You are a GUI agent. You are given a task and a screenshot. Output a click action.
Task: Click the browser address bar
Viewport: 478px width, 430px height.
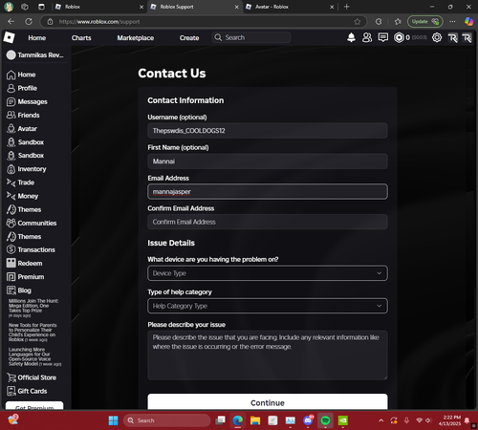(204, 22)
